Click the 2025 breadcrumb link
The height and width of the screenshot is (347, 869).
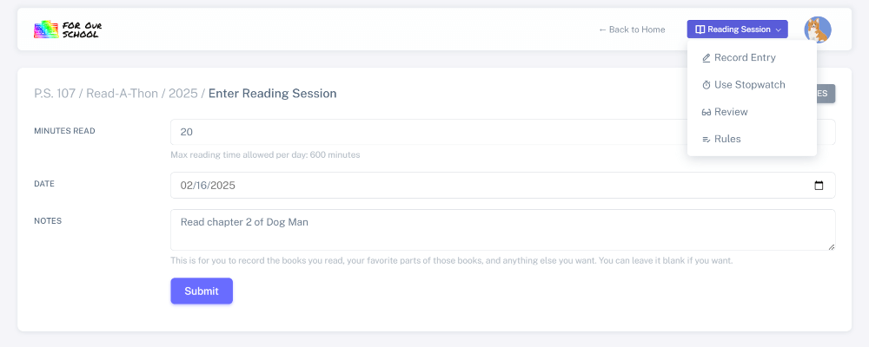pyautogui.click(x=182, y=94)
